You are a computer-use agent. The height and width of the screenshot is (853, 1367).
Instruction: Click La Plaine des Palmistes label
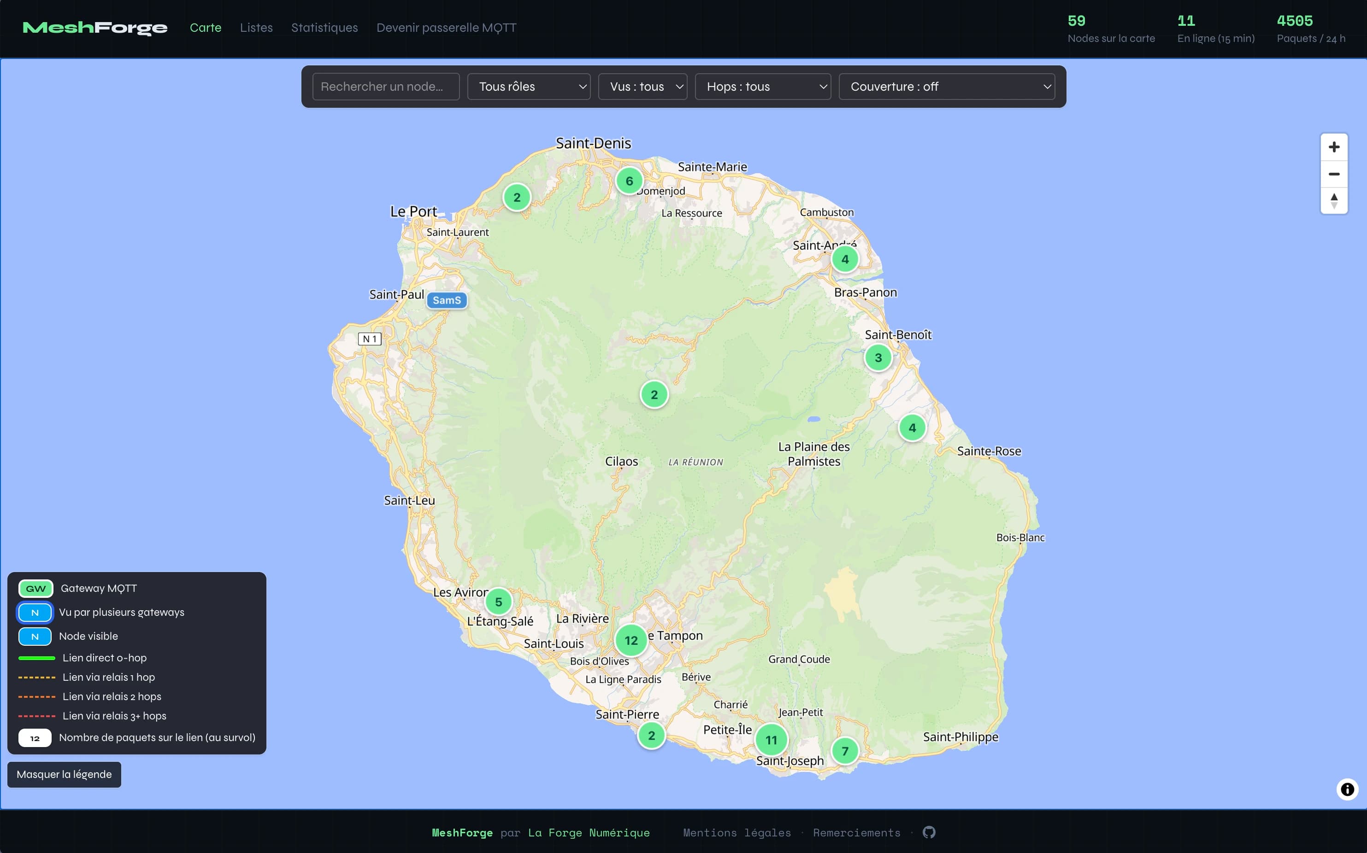(x=814, y=454)
